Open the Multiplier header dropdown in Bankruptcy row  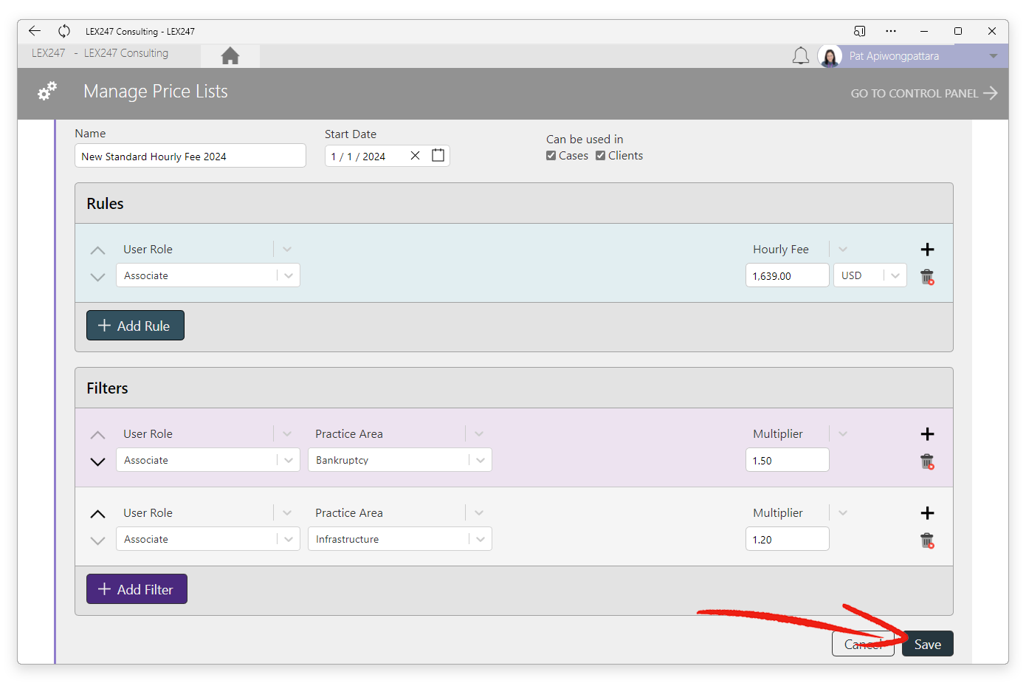[843, 434]
